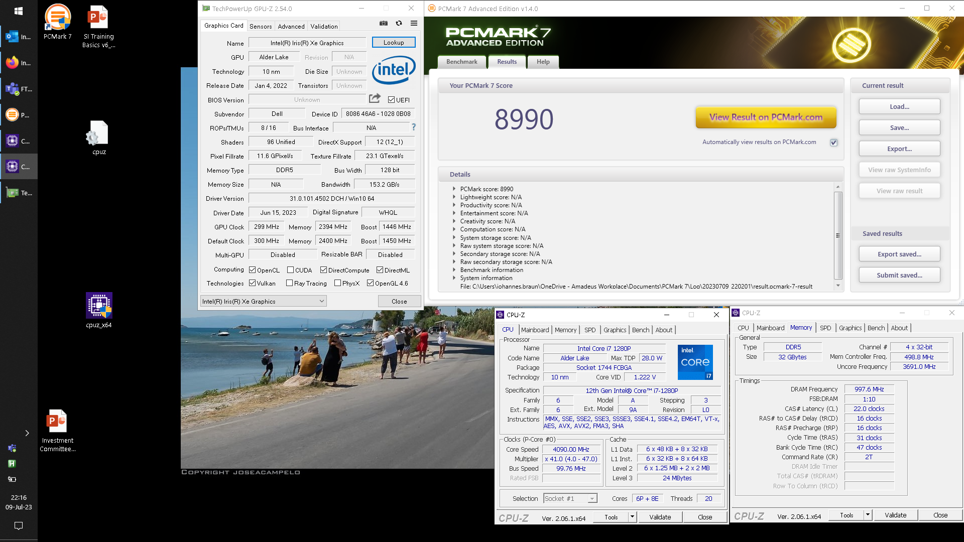This screenshot has height=542, width=964.
Task: Open the PCMark Help tab
Action: (x=543, y=62)
